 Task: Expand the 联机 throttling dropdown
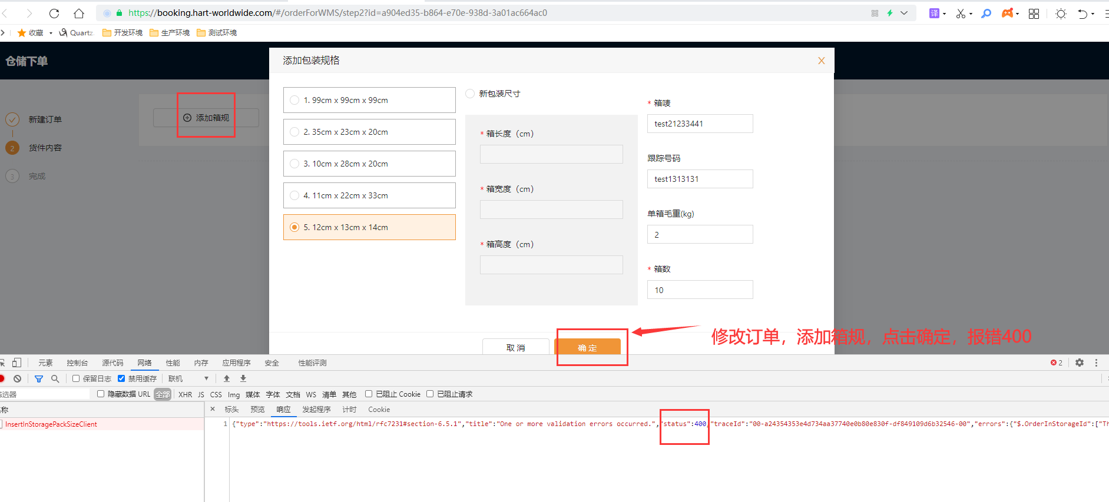pos(188,378)
